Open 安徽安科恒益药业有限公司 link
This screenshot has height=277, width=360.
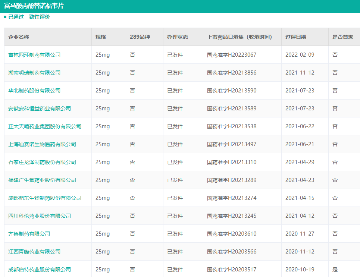coord(40,108)
